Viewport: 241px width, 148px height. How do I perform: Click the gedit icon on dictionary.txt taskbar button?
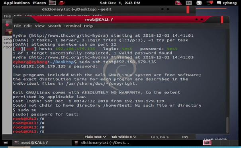coord(76,142)
